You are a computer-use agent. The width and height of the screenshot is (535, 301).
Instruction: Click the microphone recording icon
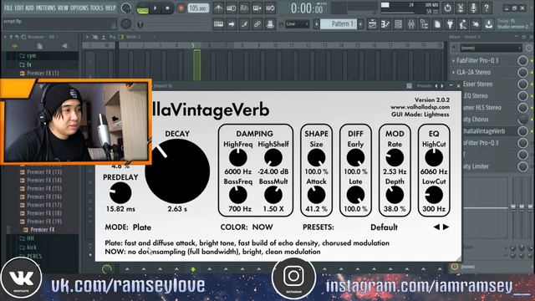(x=473, y=8)
